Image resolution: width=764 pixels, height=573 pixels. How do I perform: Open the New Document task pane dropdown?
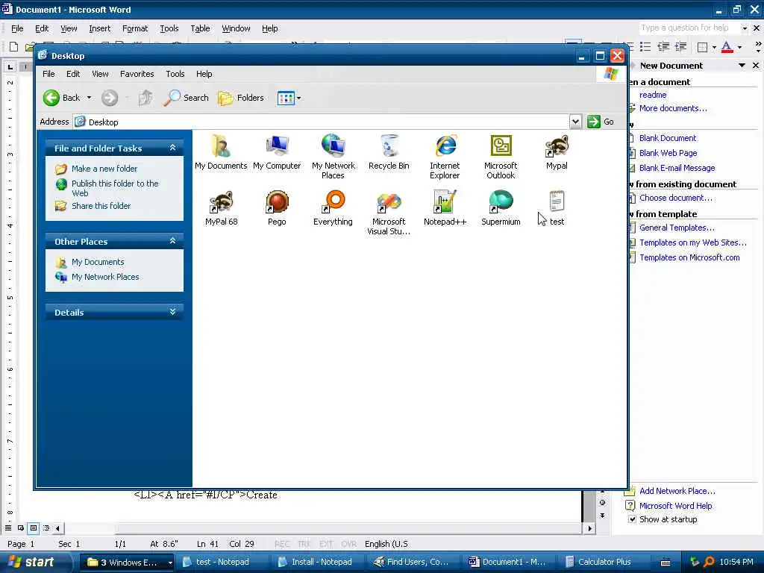coord(742,66)
